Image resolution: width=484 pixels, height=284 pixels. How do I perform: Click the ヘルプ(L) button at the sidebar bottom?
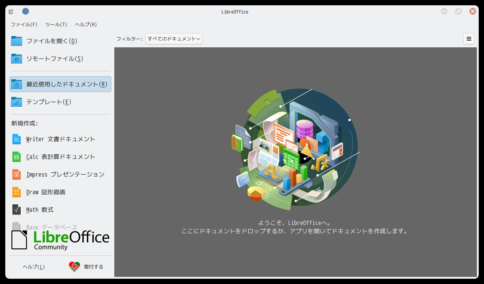[34, 267]
